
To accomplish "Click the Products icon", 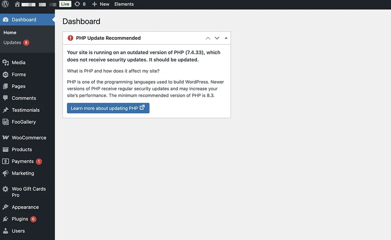I will [7, 149].
